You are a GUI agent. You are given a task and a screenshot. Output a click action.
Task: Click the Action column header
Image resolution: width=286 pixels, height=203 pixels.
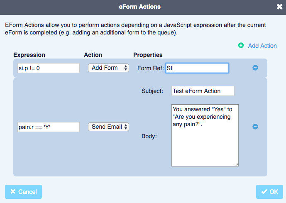(x=93, y=55)
